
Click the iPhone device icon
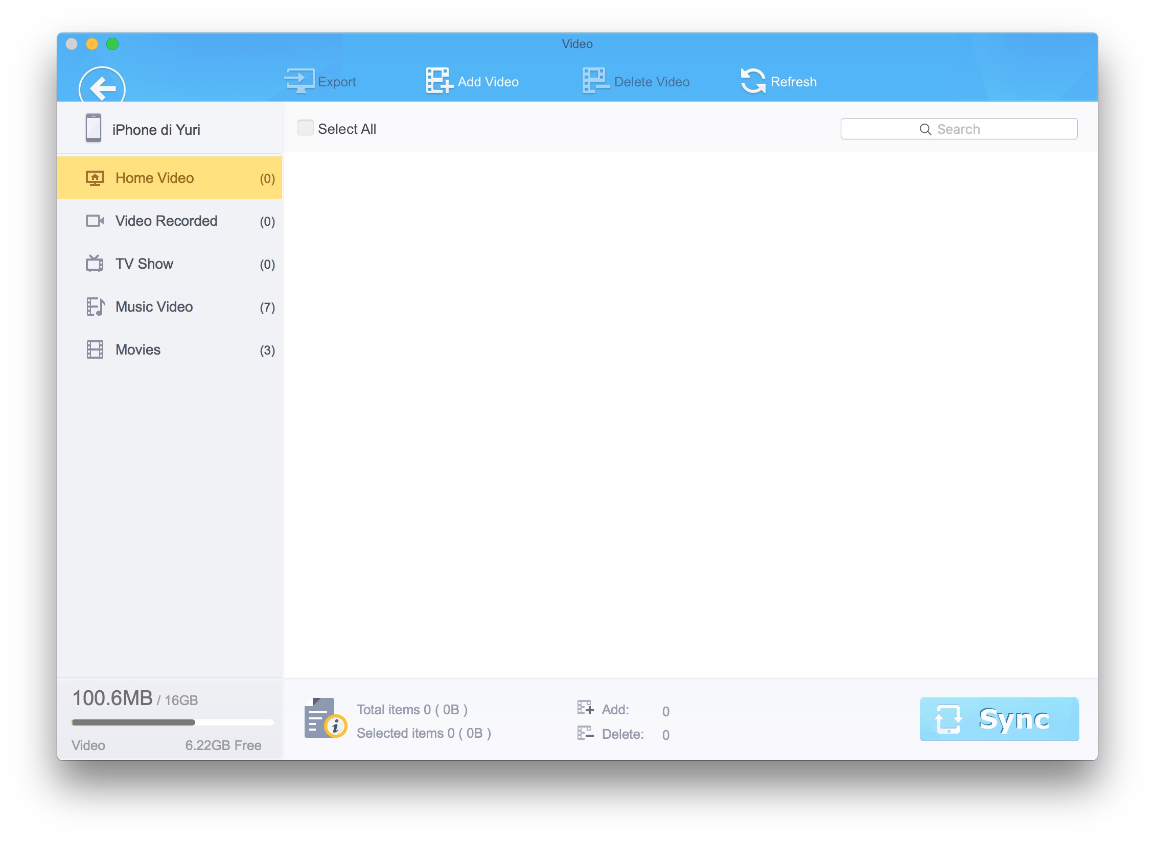93,128
